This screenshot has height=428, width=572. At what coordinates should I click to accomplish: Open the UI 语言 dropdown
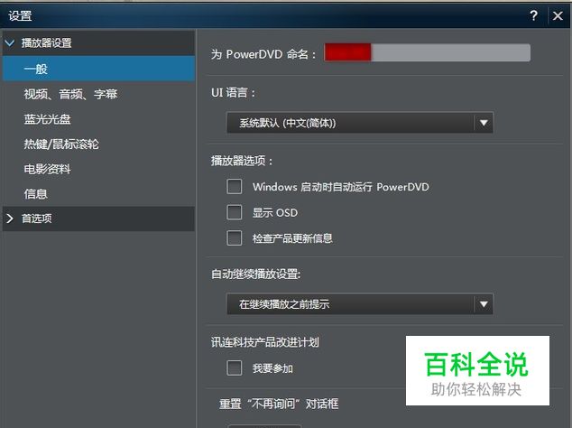360,123
